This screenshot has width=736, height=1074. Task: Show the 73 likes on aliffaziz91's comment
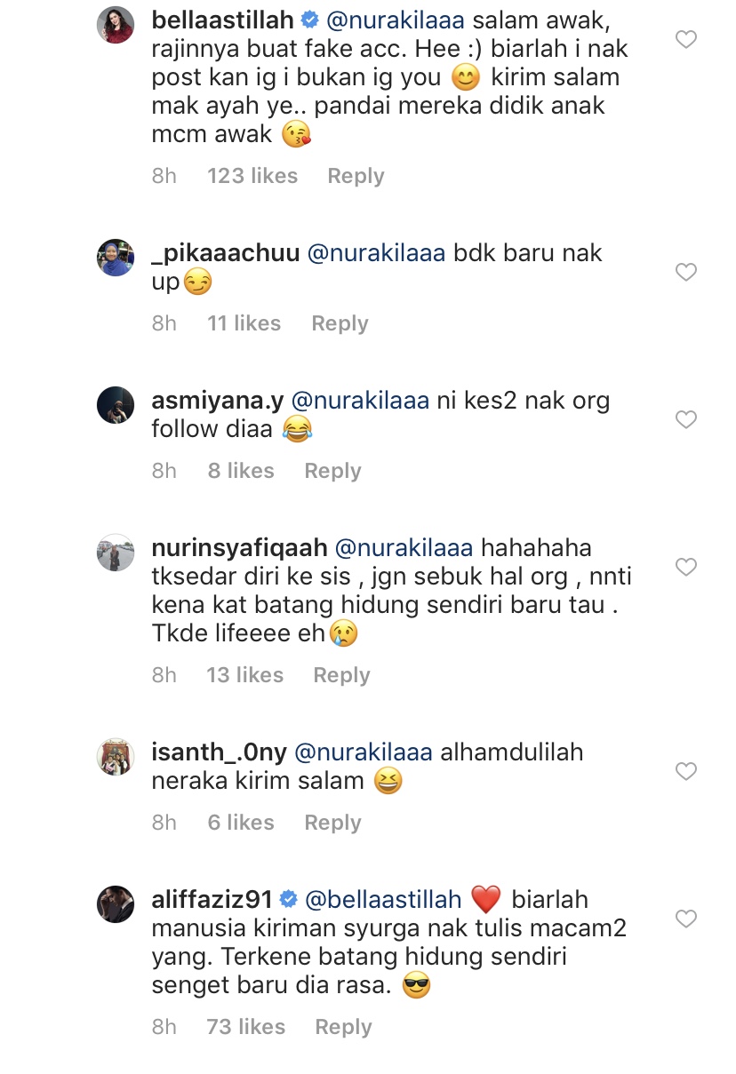pos(245,1027)
